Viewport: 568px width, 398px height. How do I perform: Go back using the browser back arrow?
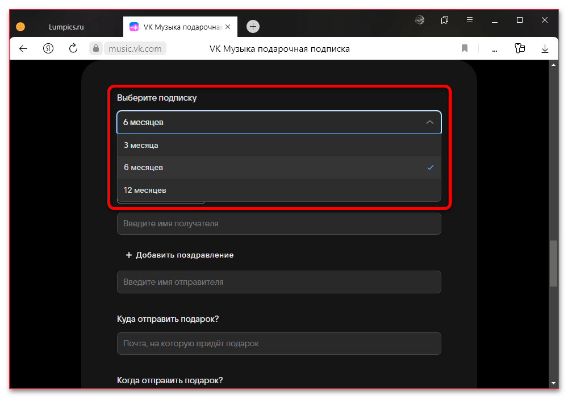coord(23,48)
